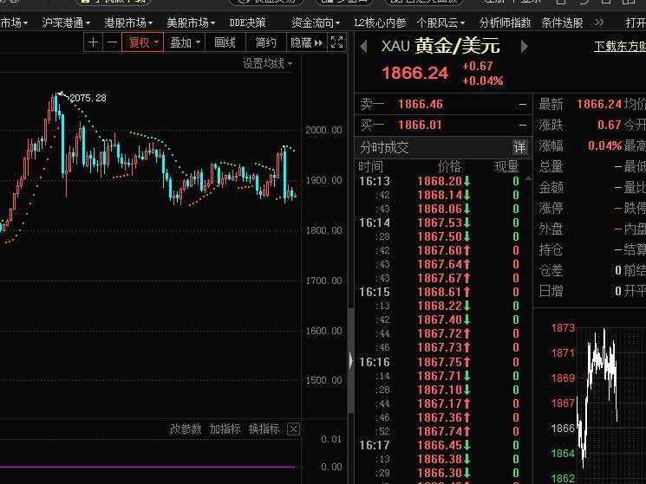
Task: Click 隐藏 to hide side panel
Action: (306, 42)
